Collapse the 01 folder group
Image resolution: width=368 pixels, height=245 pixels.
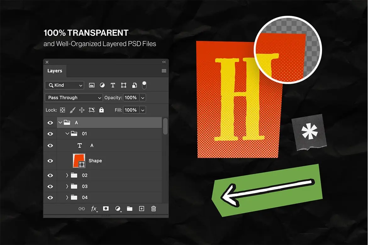tap(67, 134)
